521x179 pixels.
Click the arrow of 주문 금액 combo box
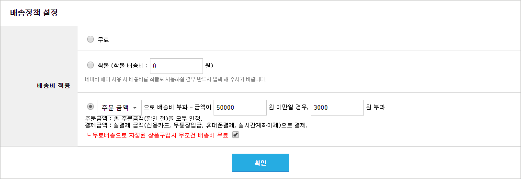tap(135, 108)
